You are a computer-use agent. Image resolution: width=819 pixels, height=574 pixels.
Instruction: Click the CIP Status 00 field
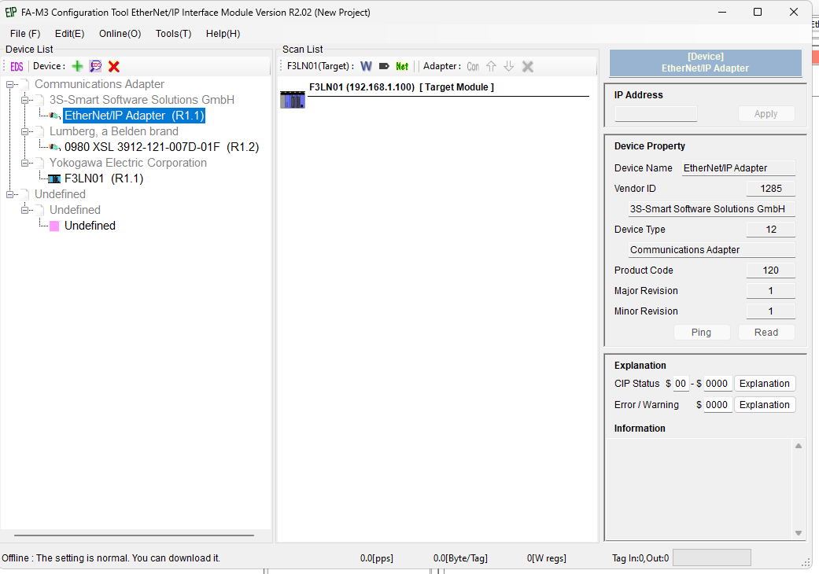pyautogui.click(x=681, y=384)
